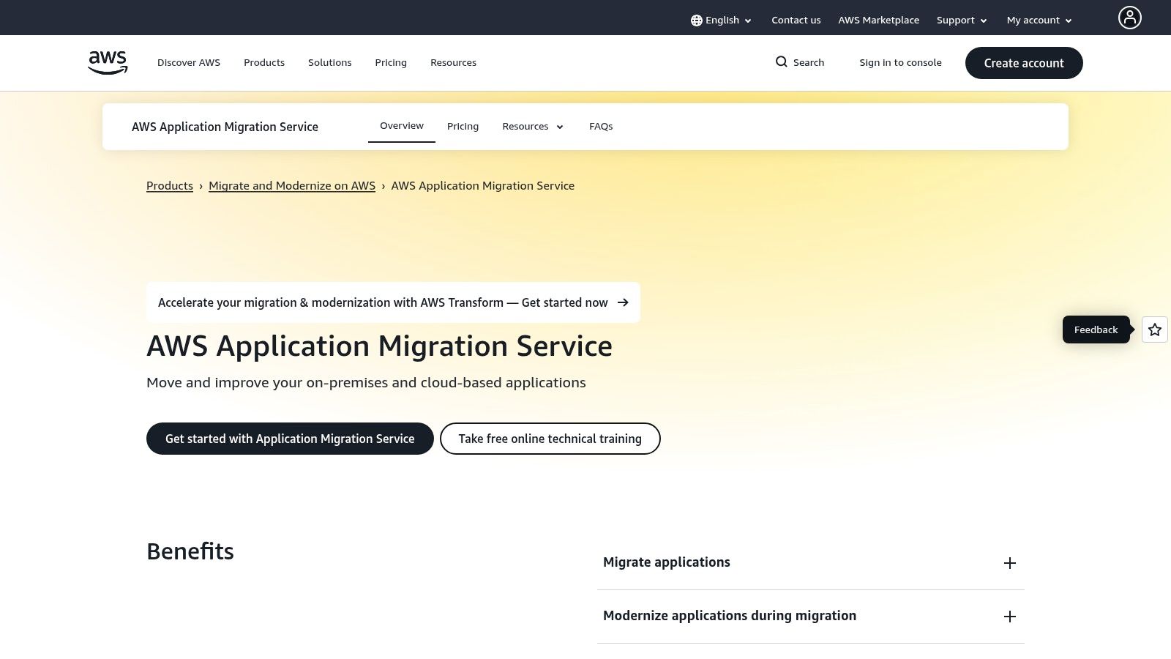
Task: Click the AWS smile logo
Action: (x=107, y=62)
